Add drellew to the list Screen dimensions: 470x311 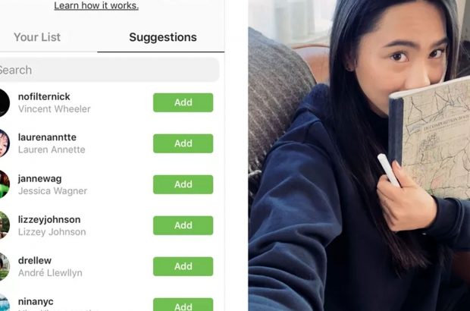(x=183, y=266)
